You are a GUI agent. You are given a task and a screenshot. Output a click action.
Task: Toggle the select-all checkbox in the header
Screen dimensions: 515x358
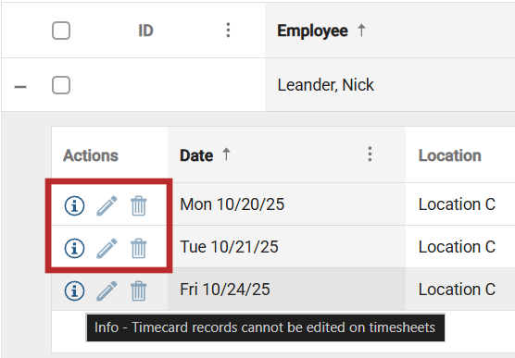click(x=61, y=31)
